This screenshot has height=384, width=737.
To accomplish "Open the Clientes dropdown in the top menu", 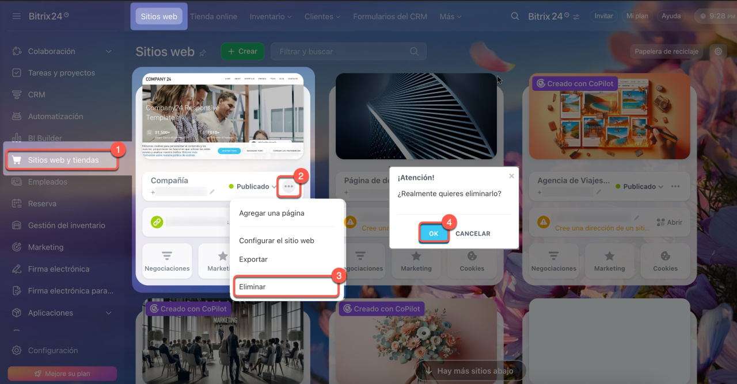I will (322, 17).
